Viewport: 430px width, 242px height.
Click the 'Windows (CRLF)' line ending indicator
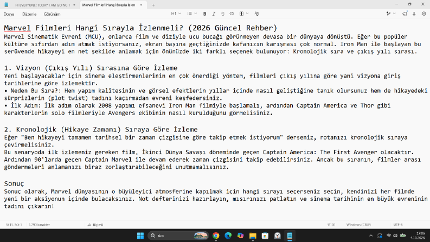[x=358, y=225]
